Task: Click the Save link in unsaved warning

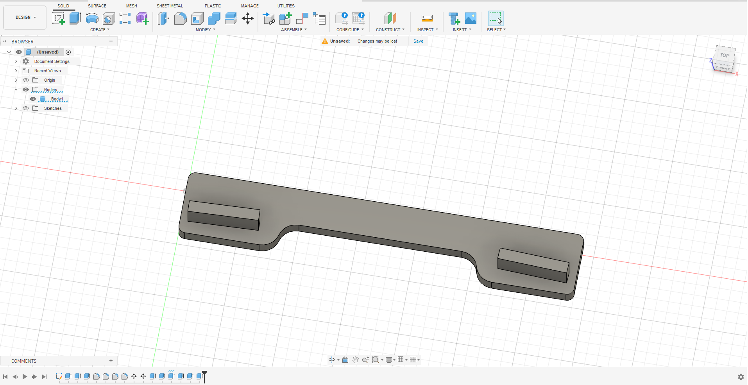Action: coord(418,41)
